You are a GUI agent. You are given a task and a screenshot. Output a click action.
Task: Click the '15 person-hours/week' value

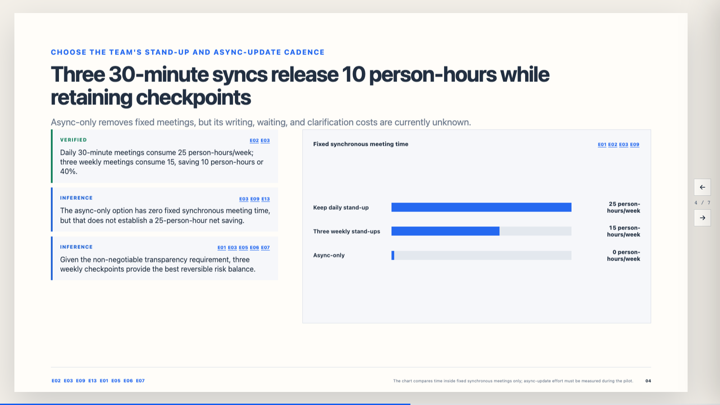click(624, 231)
